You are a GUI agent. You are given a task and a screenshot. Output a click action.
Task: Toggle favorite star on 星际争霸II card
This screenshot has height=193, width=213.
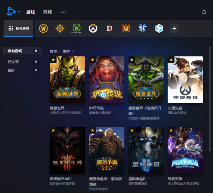132,130
